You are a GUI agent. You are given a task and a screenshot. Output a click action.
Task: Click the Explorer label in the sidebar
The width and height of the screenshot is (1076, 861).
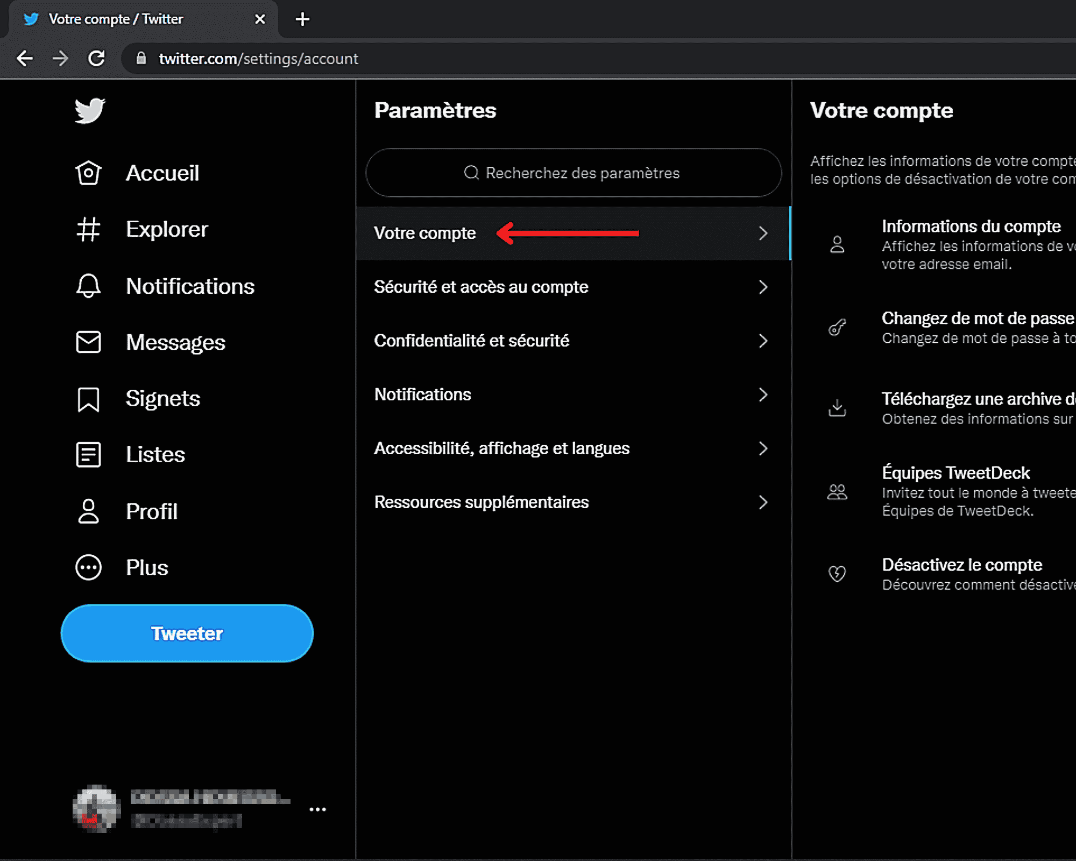click(x=167, y=229)
